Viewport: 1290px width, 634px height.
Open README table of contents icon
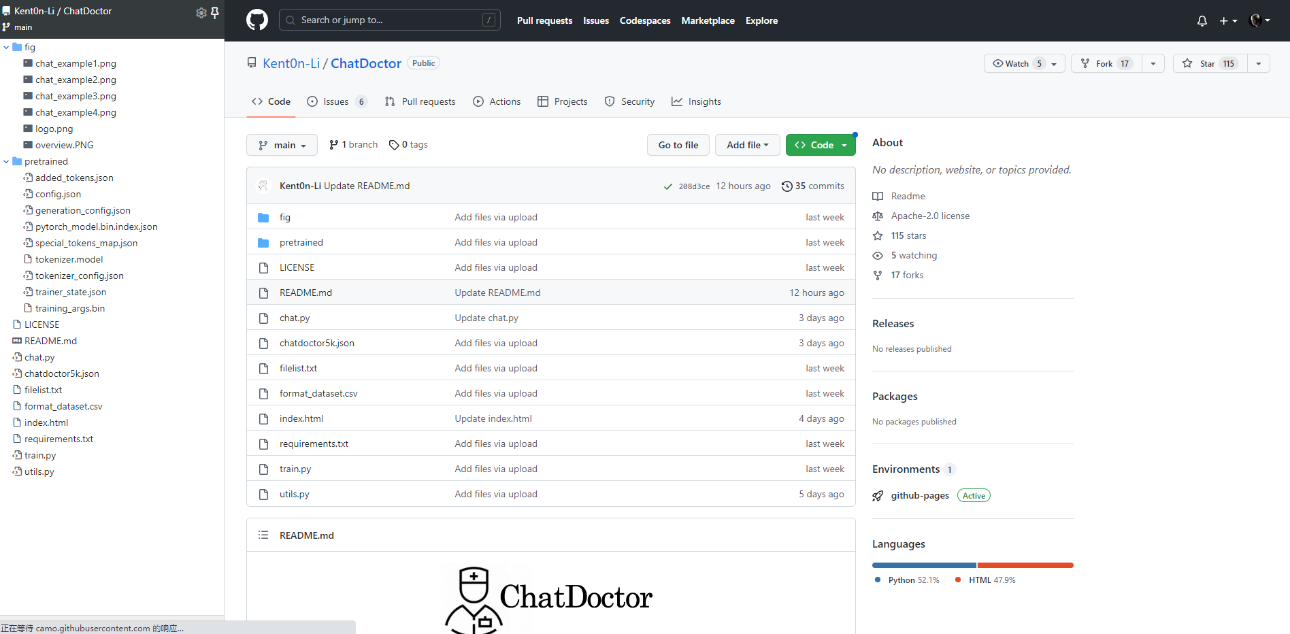pyautogui.click(x=263, y=535)
